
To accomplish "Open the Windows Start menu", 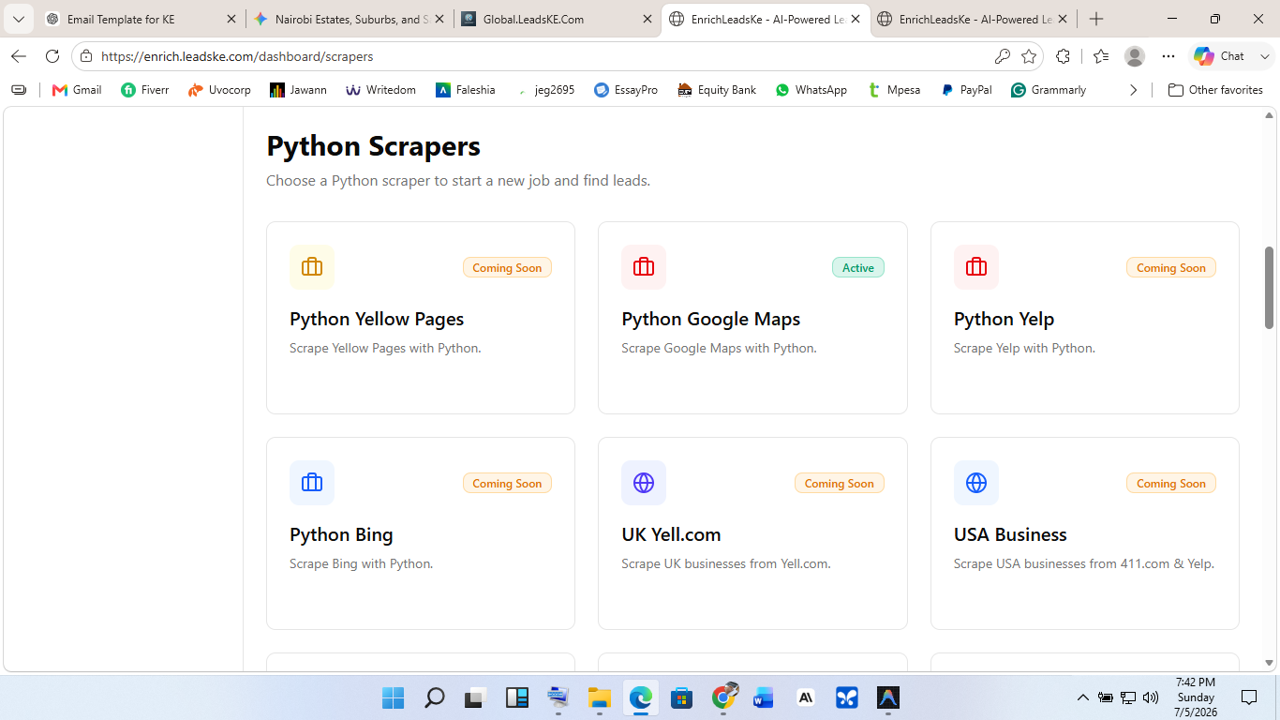I will click(393, 697).
